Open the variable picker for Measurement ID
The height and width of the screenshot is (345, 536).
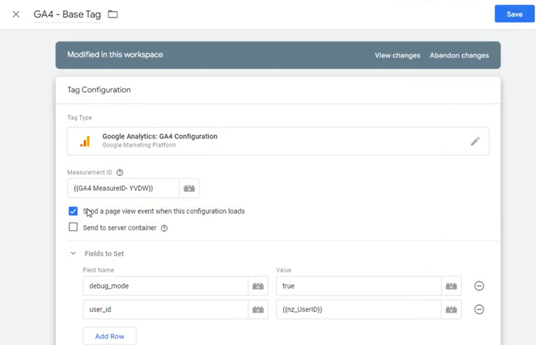(x=189, y=188)
